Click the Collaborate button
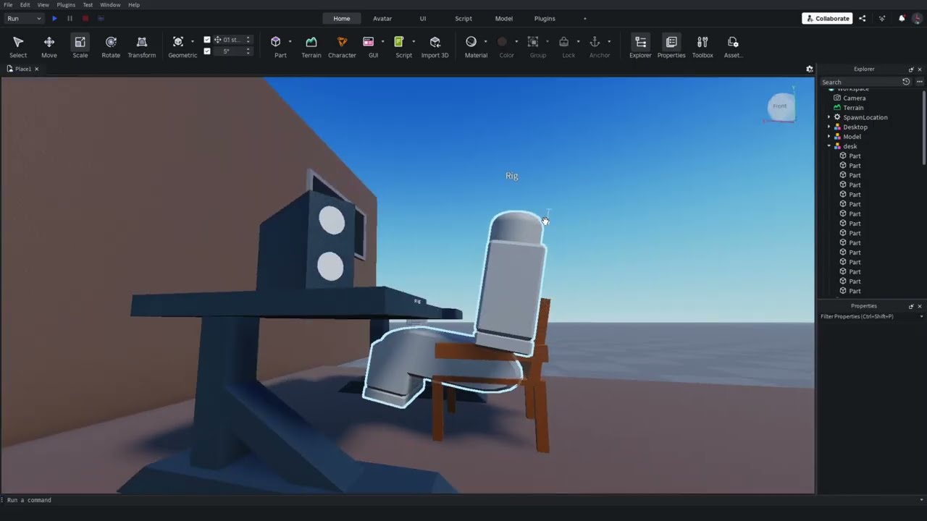This screenshot has height=521, width=927. (x=827, y=18)
